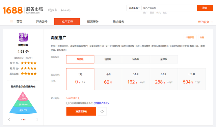Select the 黄金版 service version
Screen dimensions: 216x127
click(x=80, y=59)
